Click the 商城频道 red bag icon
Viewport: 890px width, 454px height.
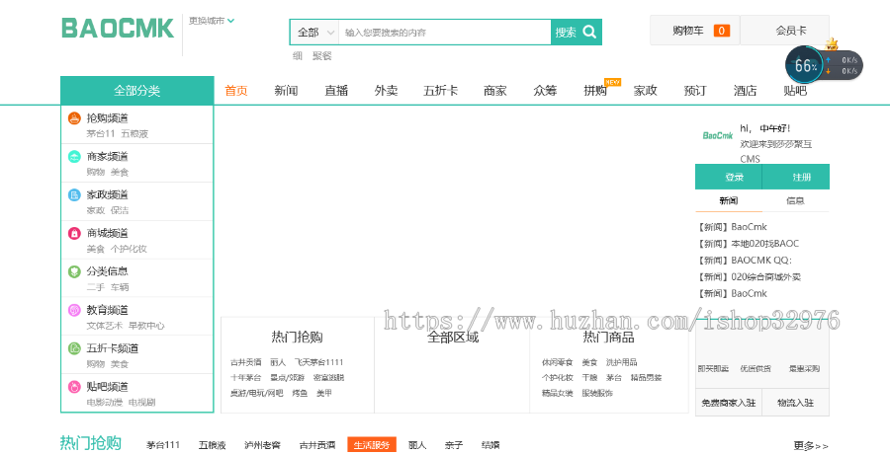pos(74,233)
